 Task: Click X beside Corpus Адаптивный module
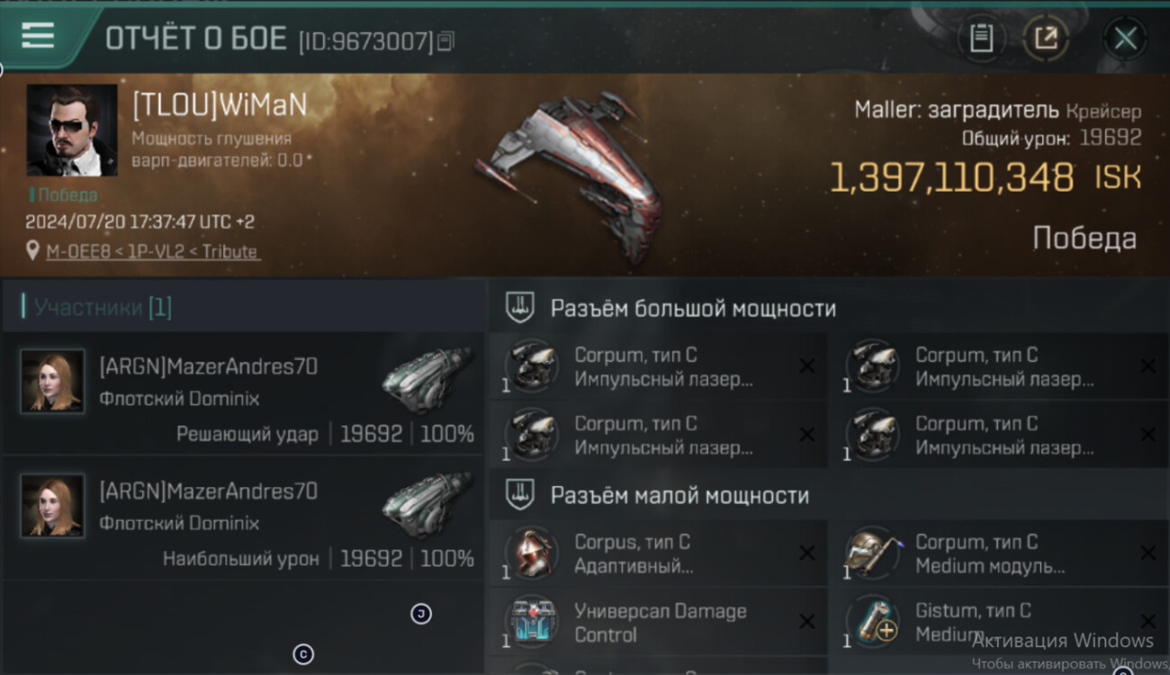pyautogui.click(x=807, y=553)
